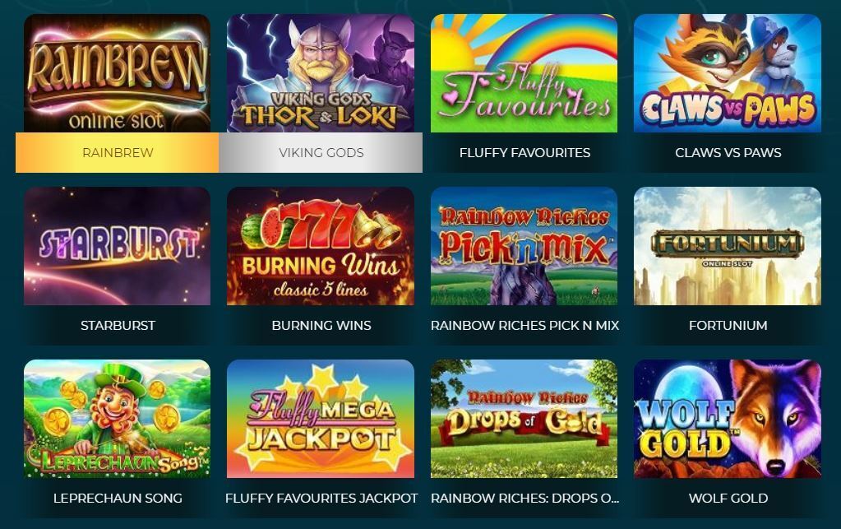Open the Rainbrew slot game thumbnail

click(117, 73)
